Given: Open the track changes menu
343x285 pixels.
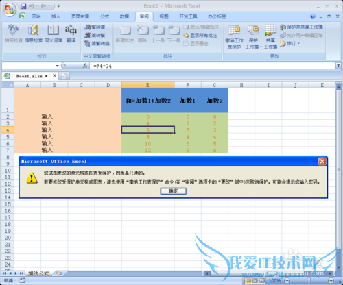Looking at the screenshot, I should [x=289, y=43].
